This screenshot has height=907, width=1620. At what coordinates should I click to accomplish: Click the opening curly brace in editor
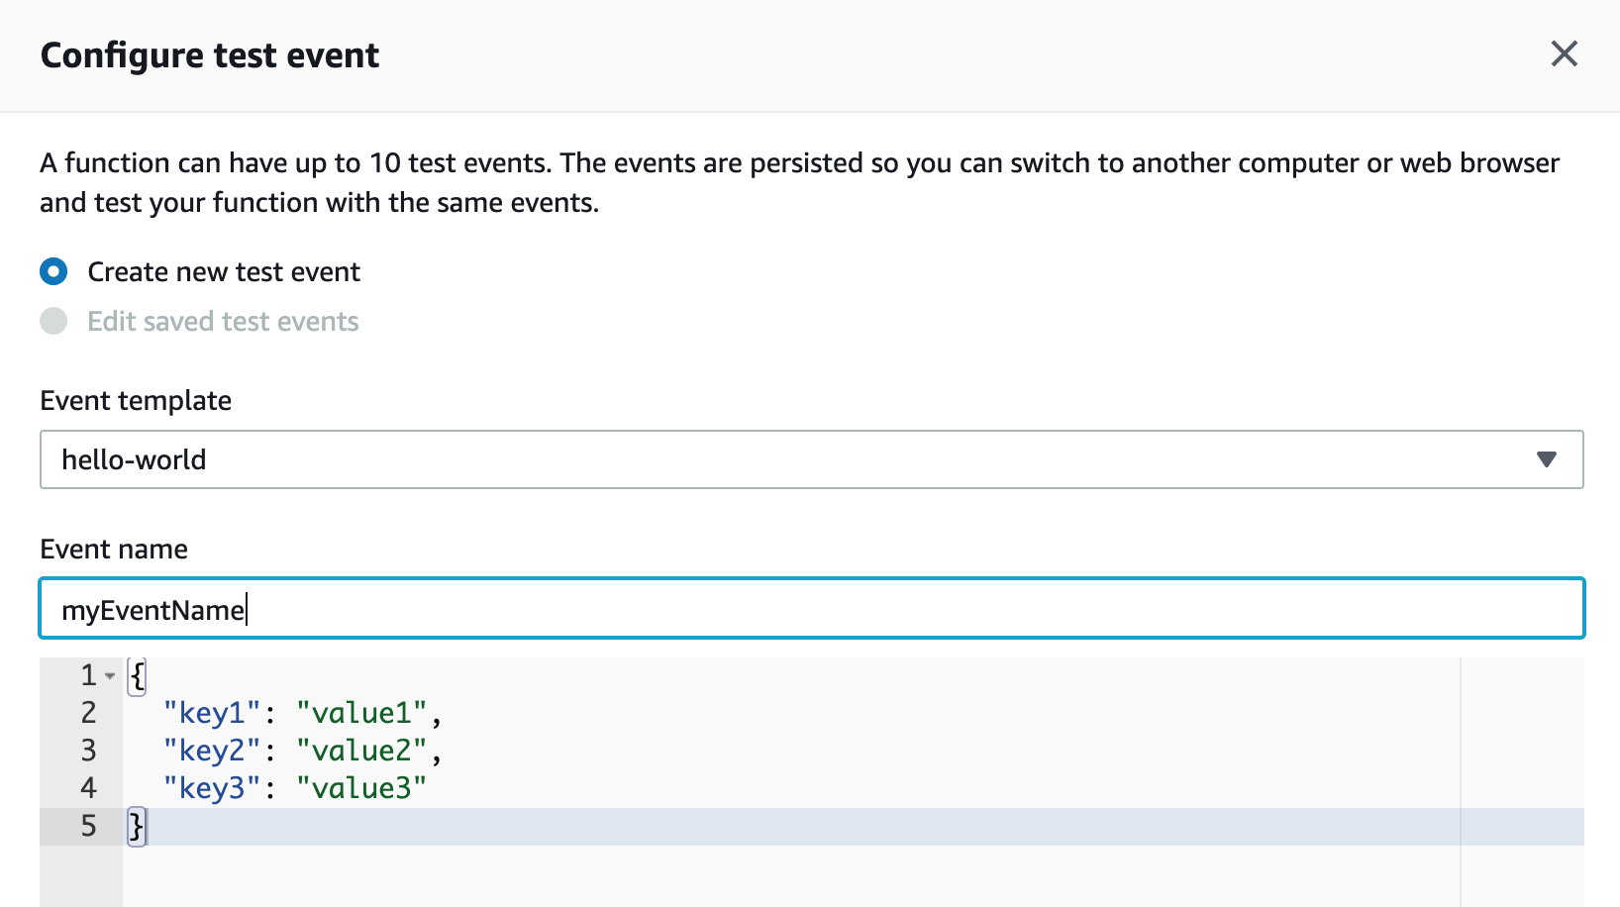pyautogui.click(x=137, y=676)
